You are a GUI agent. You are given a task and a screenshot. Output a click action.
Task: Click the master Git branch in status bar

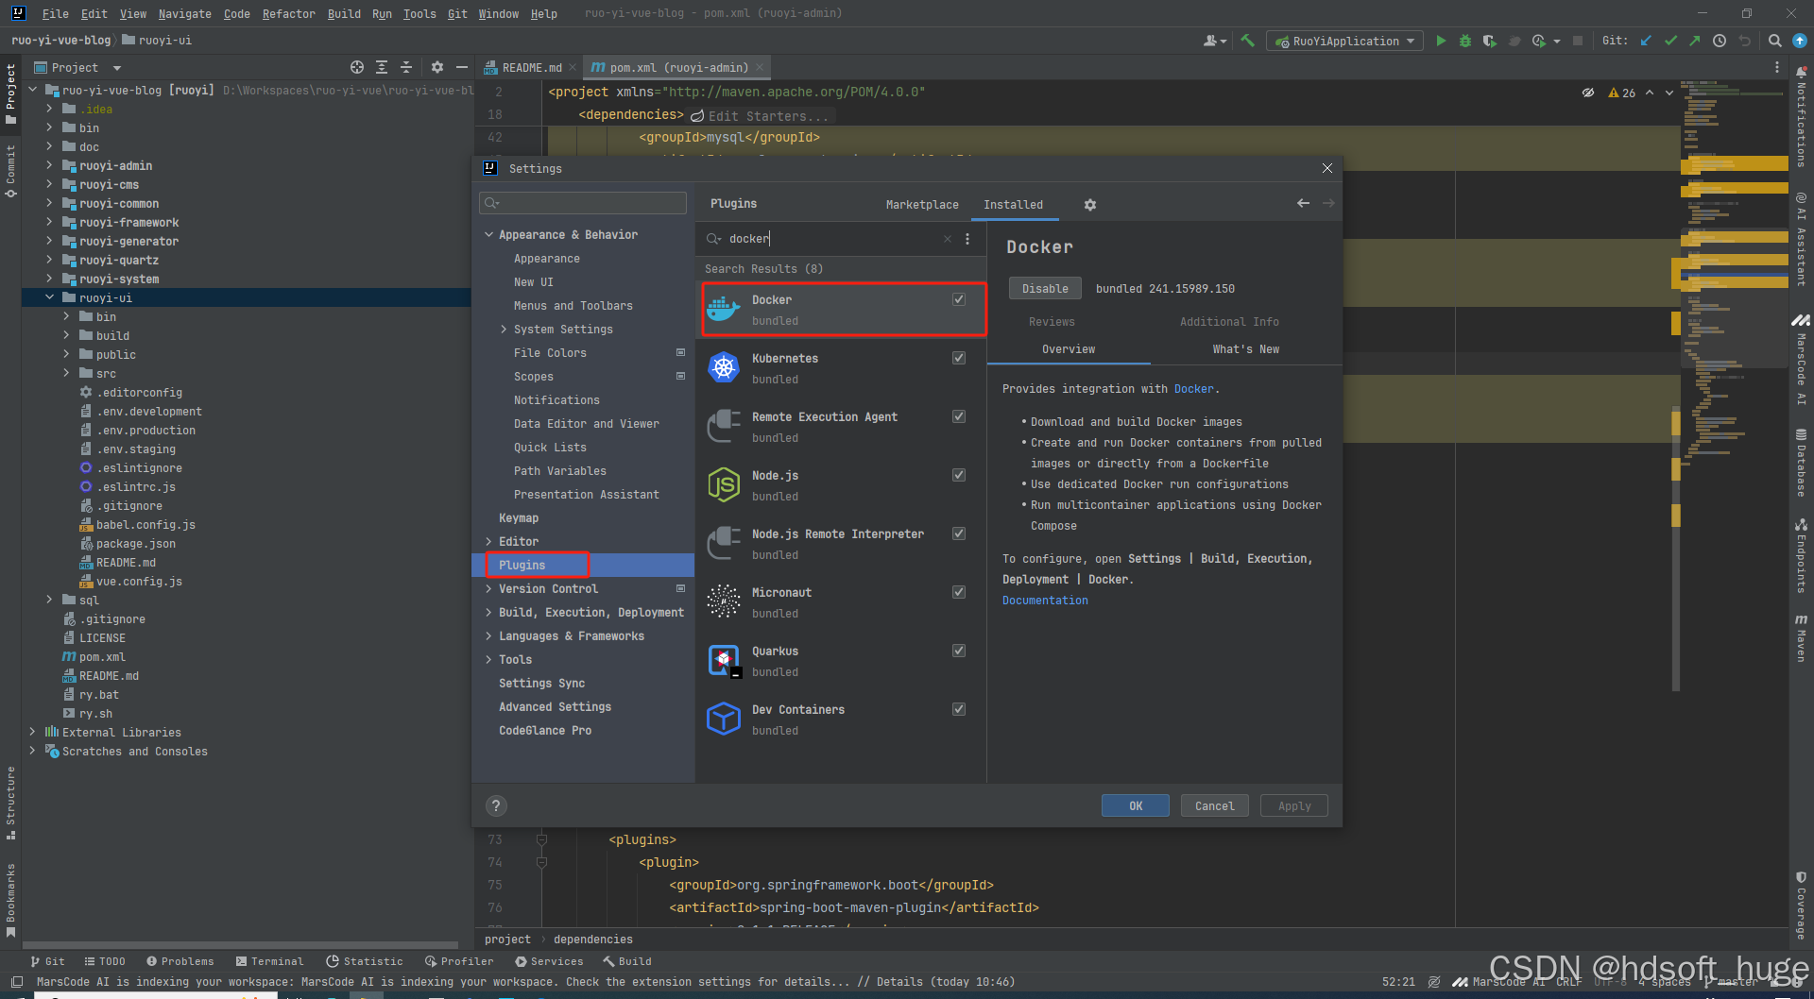coord(1733,982)
